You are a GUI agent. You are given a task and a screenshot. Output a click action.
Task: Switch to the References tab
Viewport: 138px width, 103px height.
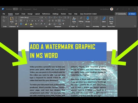point(46,14)
